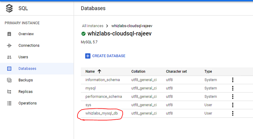This screenshot has height=139, width=253.
Task: Open three-dot menu for sys database
Action: tap(233, 105)
